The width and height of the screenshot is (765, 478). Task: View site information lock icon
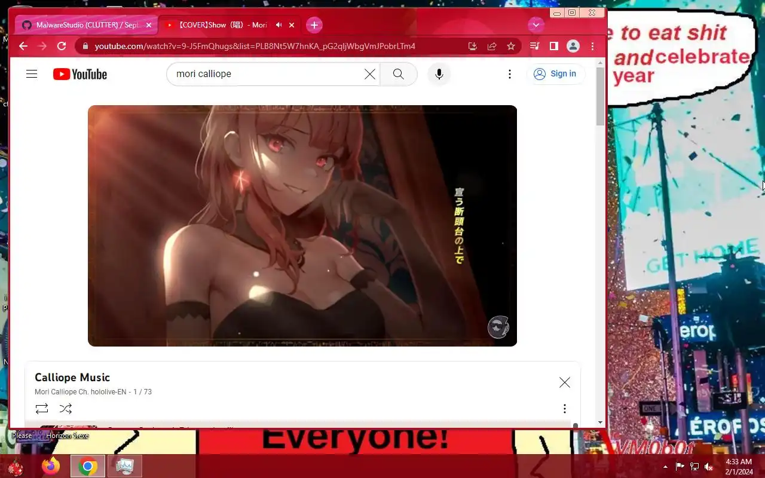pyautogui.click(x=85, y=46)
